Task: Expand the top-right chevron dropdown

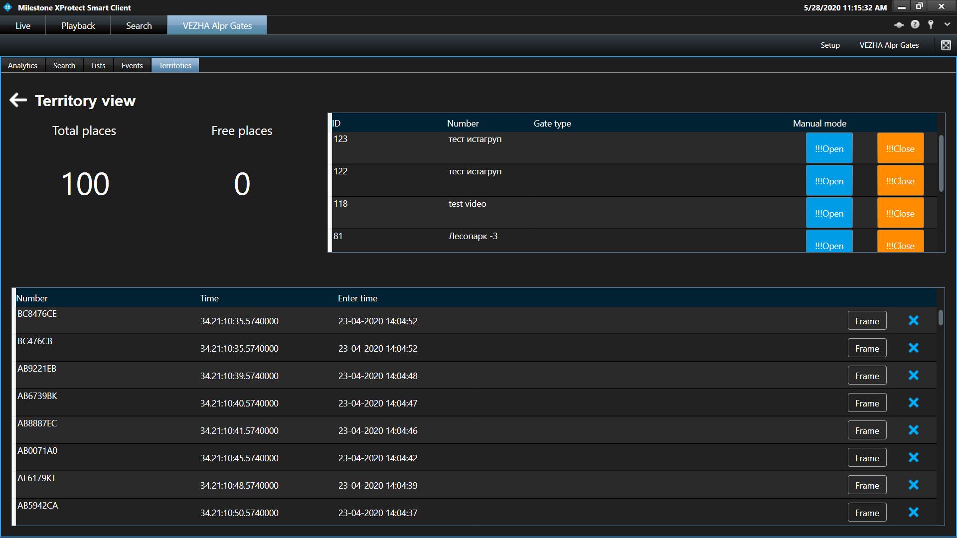Action: tap(947, 24)
